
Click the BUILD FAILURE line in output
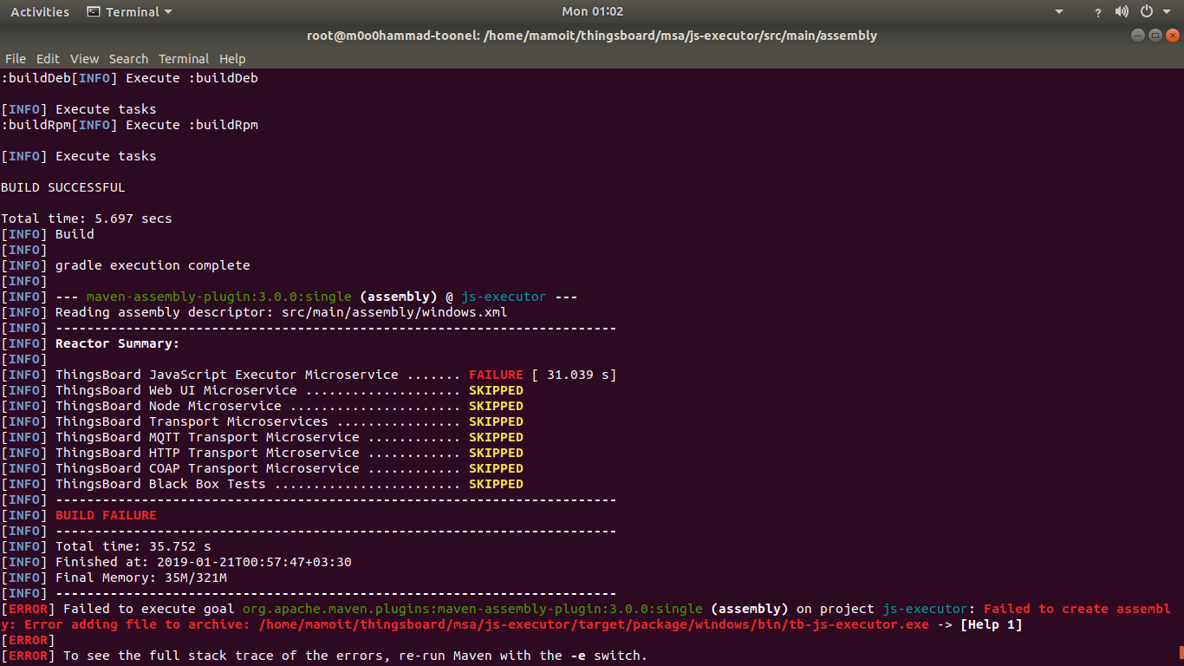pos(106,514)
